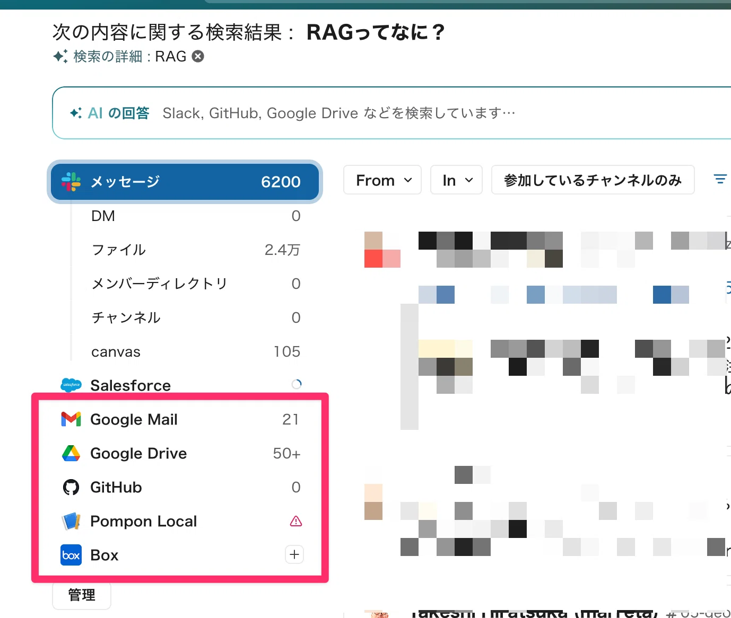Click the sparkle icon beside 検索の詳細
The image size is (731, 618).
click(x=60, y=56)
